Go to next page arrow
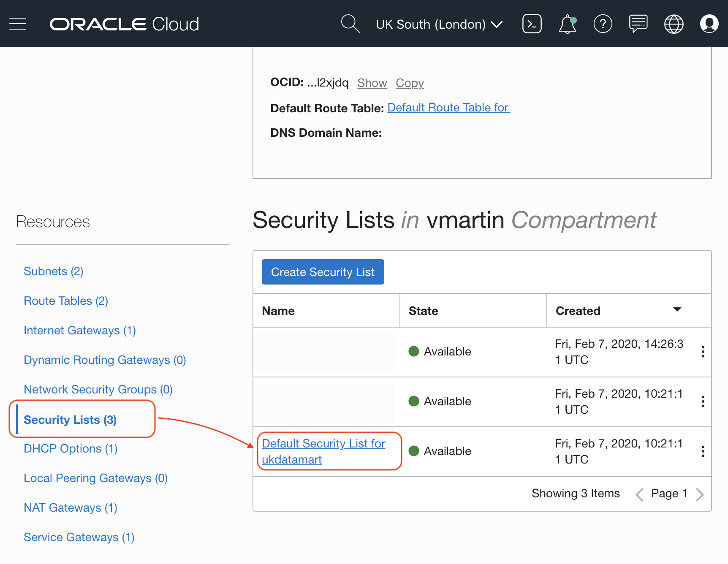Viewport: 728px width, 564px height. click(x=700, y=494)
